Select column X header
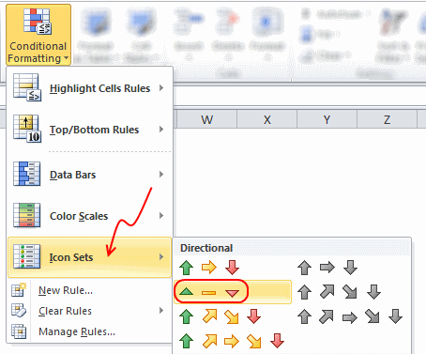The width and height of the screenshot is (426, 354). coord(266,119)
